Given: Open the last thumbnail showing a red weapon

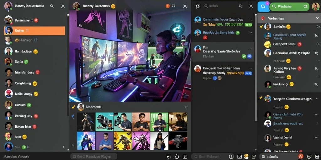Looking at the screenshot, I should tap(178, 141).
